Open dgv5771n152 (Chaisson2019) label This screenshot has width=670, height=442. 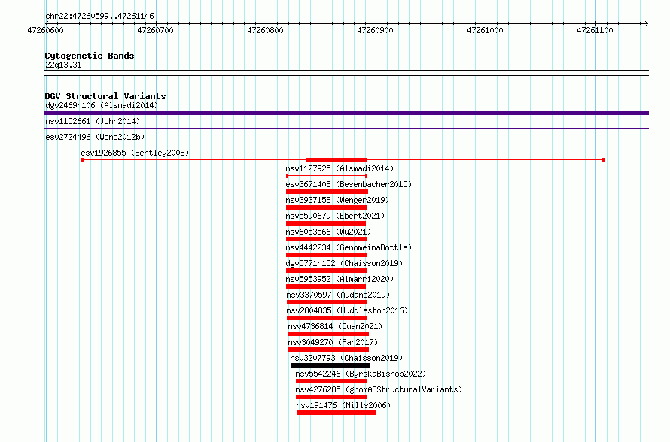[344, 263]
